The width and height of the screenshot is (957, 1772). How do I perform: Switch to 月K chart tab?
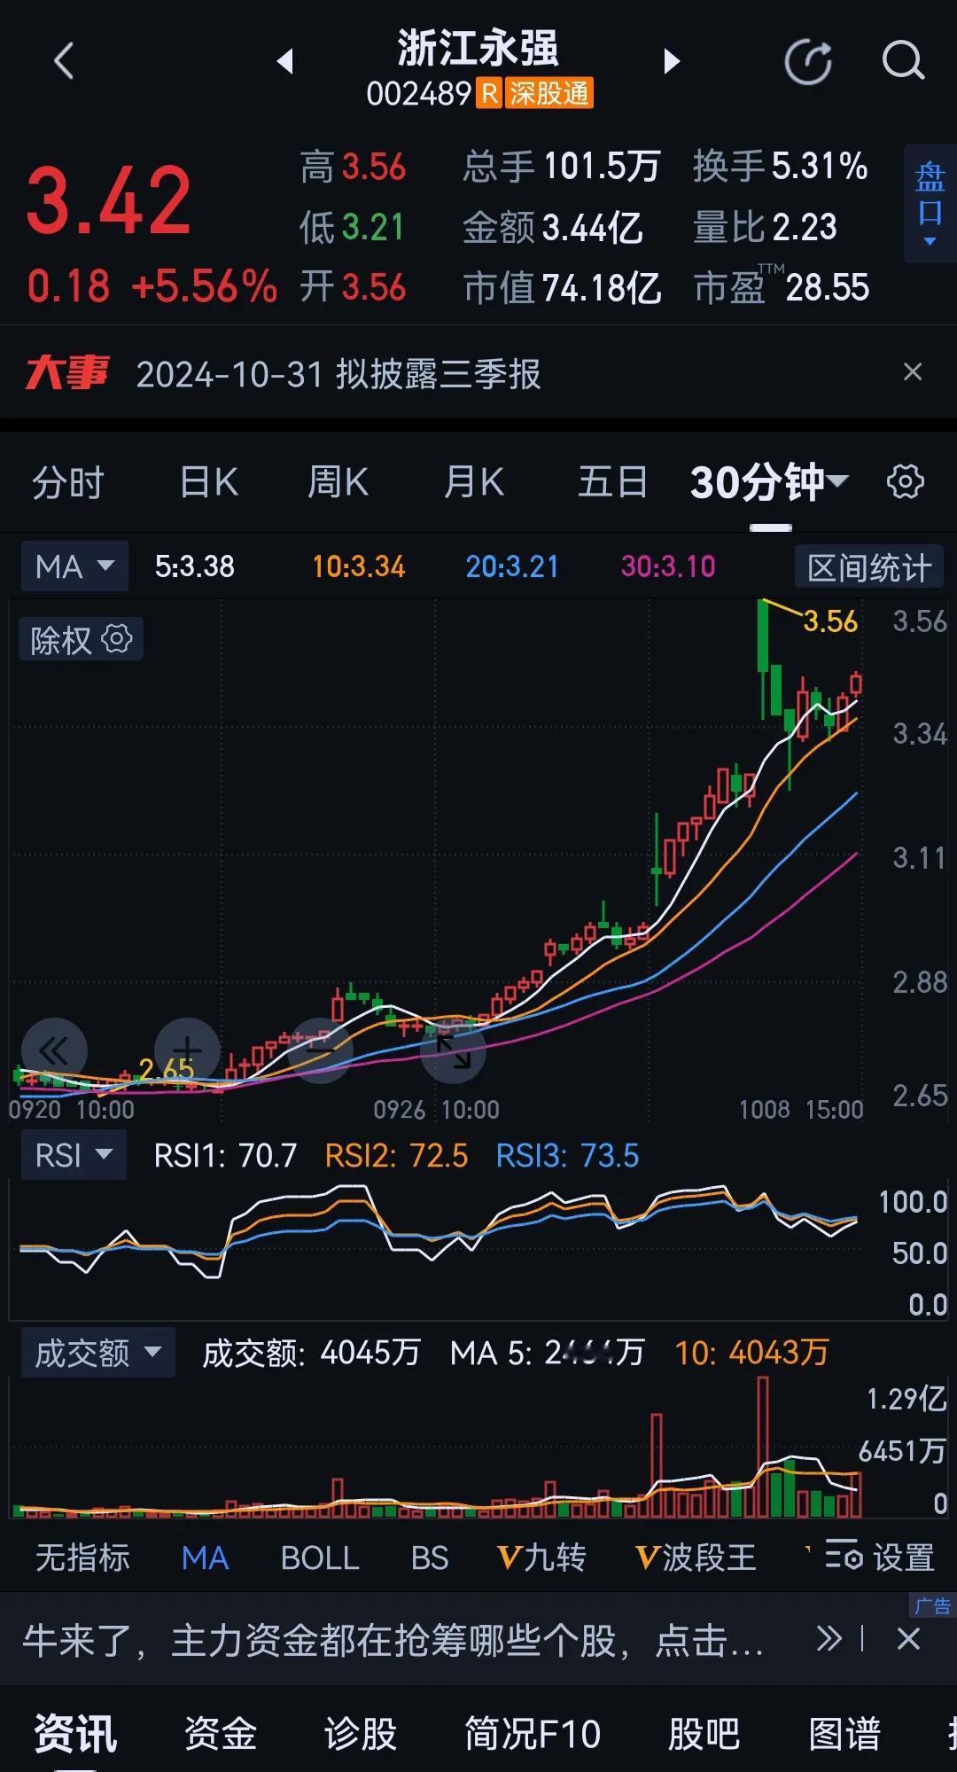coord(473,483)
